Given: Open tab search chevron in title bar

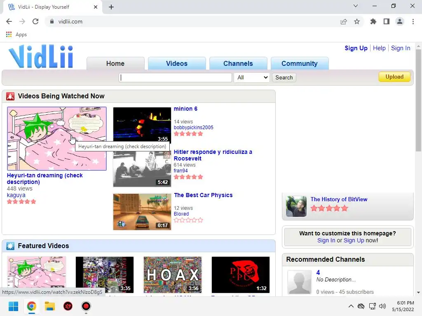Looking at the screenshot, I should (356, 6).
